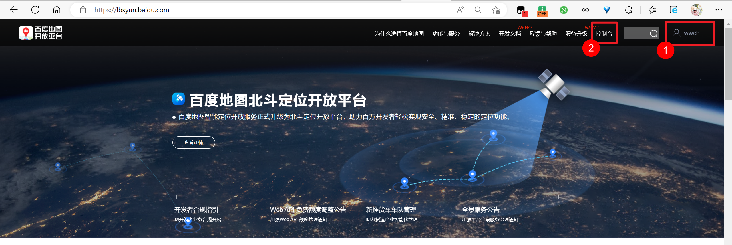View site information lock icon
Viewport: 732px width, 245px height.
83,10
